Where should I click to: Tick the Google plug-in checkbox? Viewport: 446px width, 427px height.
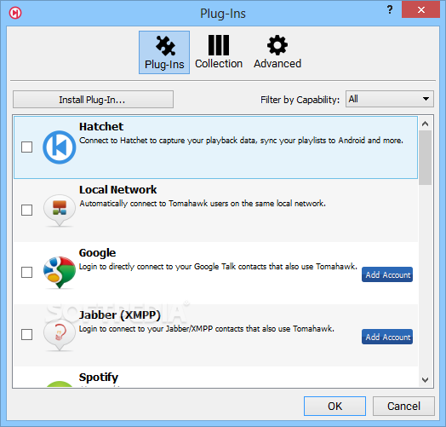point(26,272)
